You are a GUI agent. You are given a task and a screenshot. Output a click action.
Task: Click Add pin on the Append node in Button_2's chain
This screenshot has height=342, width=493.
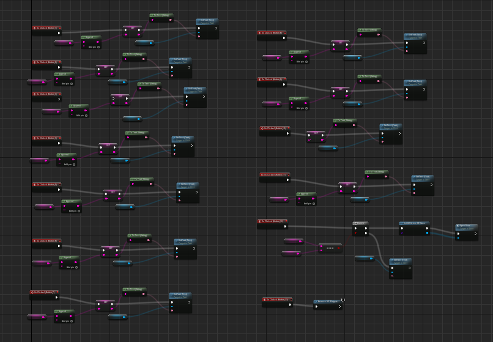click(67, 84)
